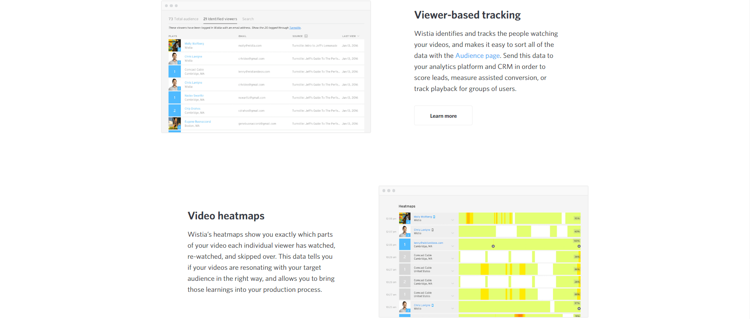Viewport: 750px width, 319px height.
Task: Click the device icon beside Molly Wolfberg in Heatmaps
Action: [x=434, y=217]
